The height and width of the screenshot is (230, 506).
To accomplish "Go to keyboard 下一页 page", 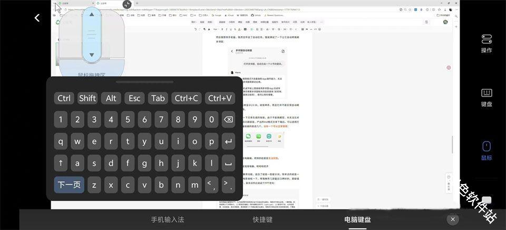I will click(x=69, y=185).
